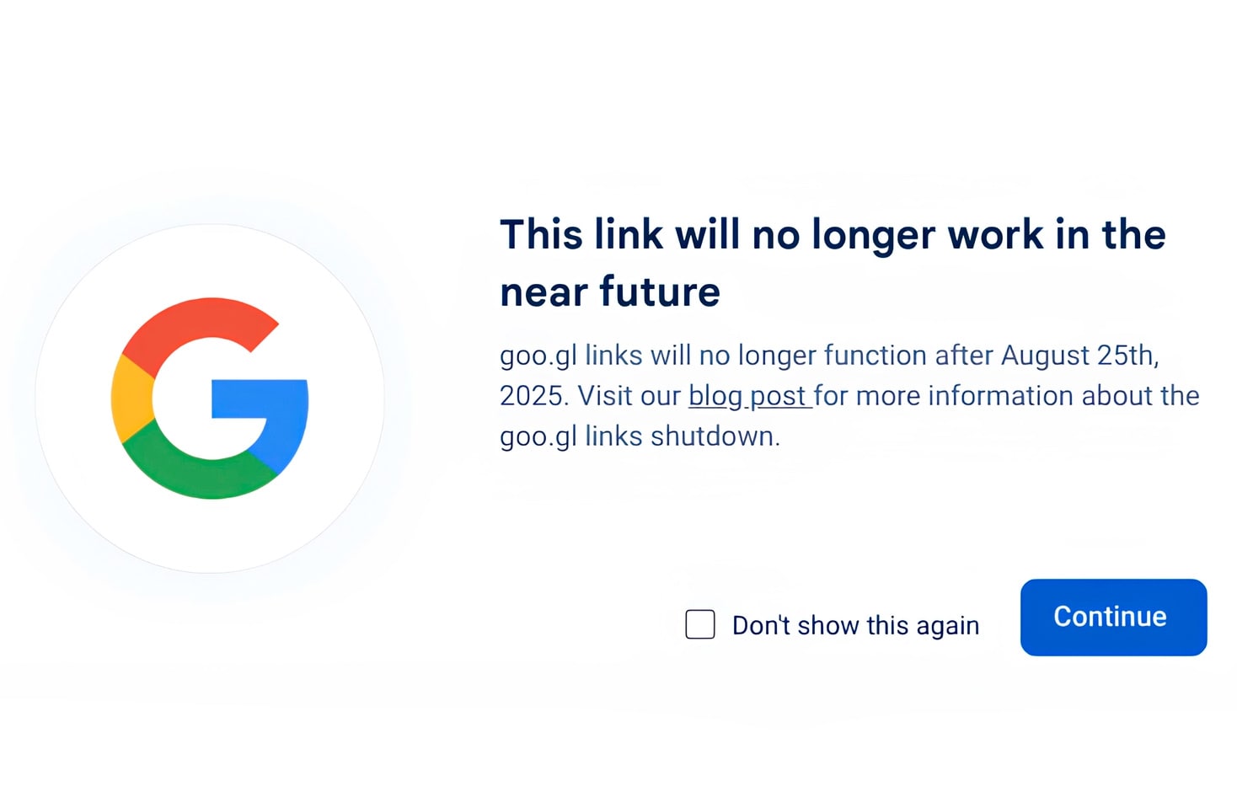
Task: Click the word "function" in the paragraph
Action: [x=875, y=356]
